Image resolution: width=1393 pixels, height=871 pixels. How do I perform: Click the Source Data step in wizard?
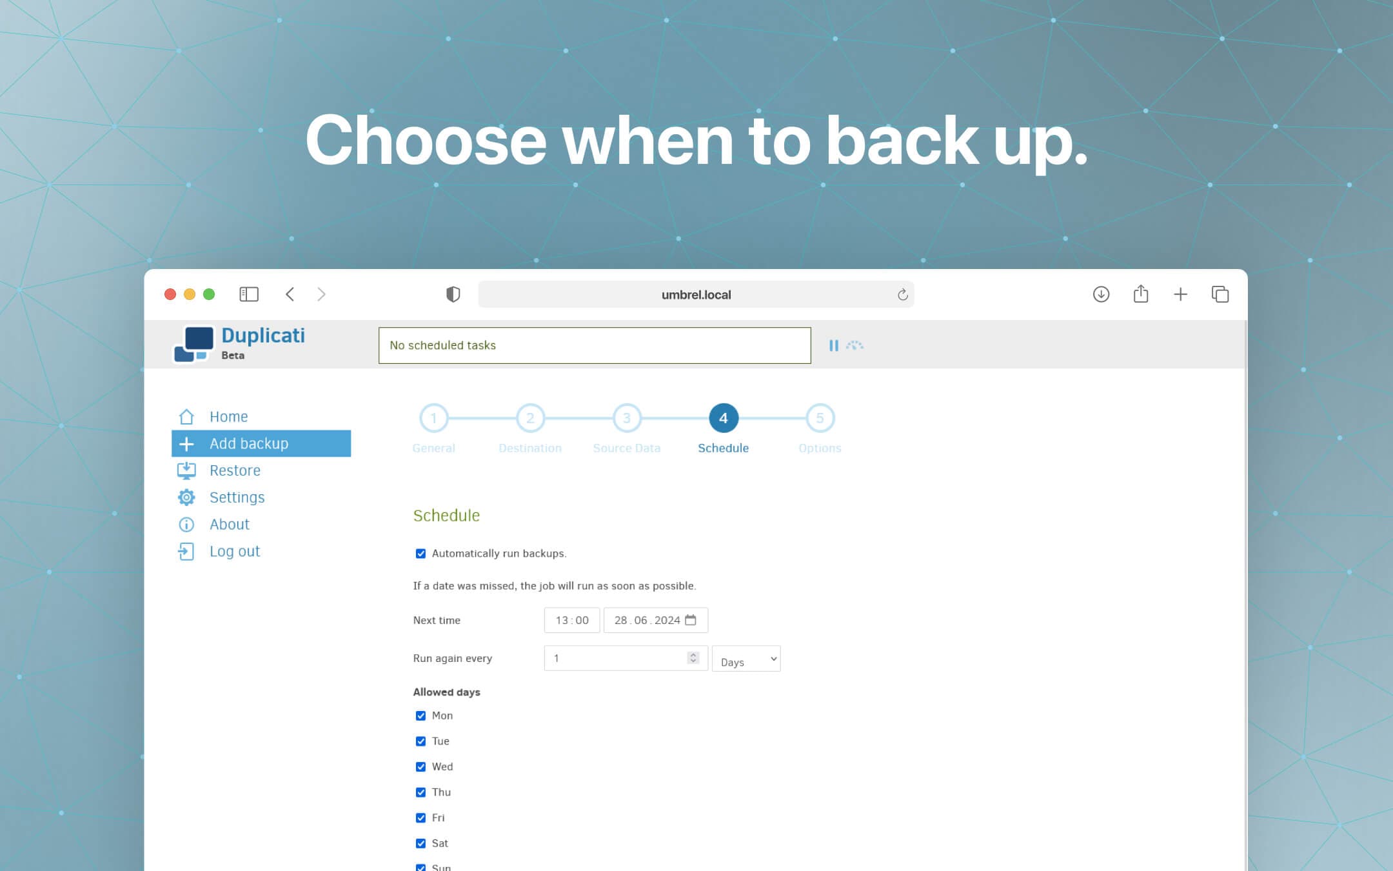[x=626, y=419]
